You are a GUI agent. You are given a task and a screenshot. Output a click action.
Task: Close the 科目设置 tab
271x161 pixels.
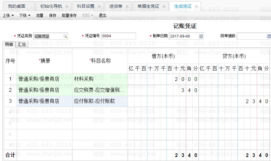click(99, 6)
